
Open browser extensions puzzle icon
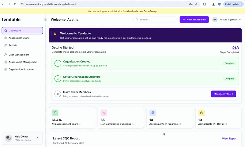[x=205, y=4]
